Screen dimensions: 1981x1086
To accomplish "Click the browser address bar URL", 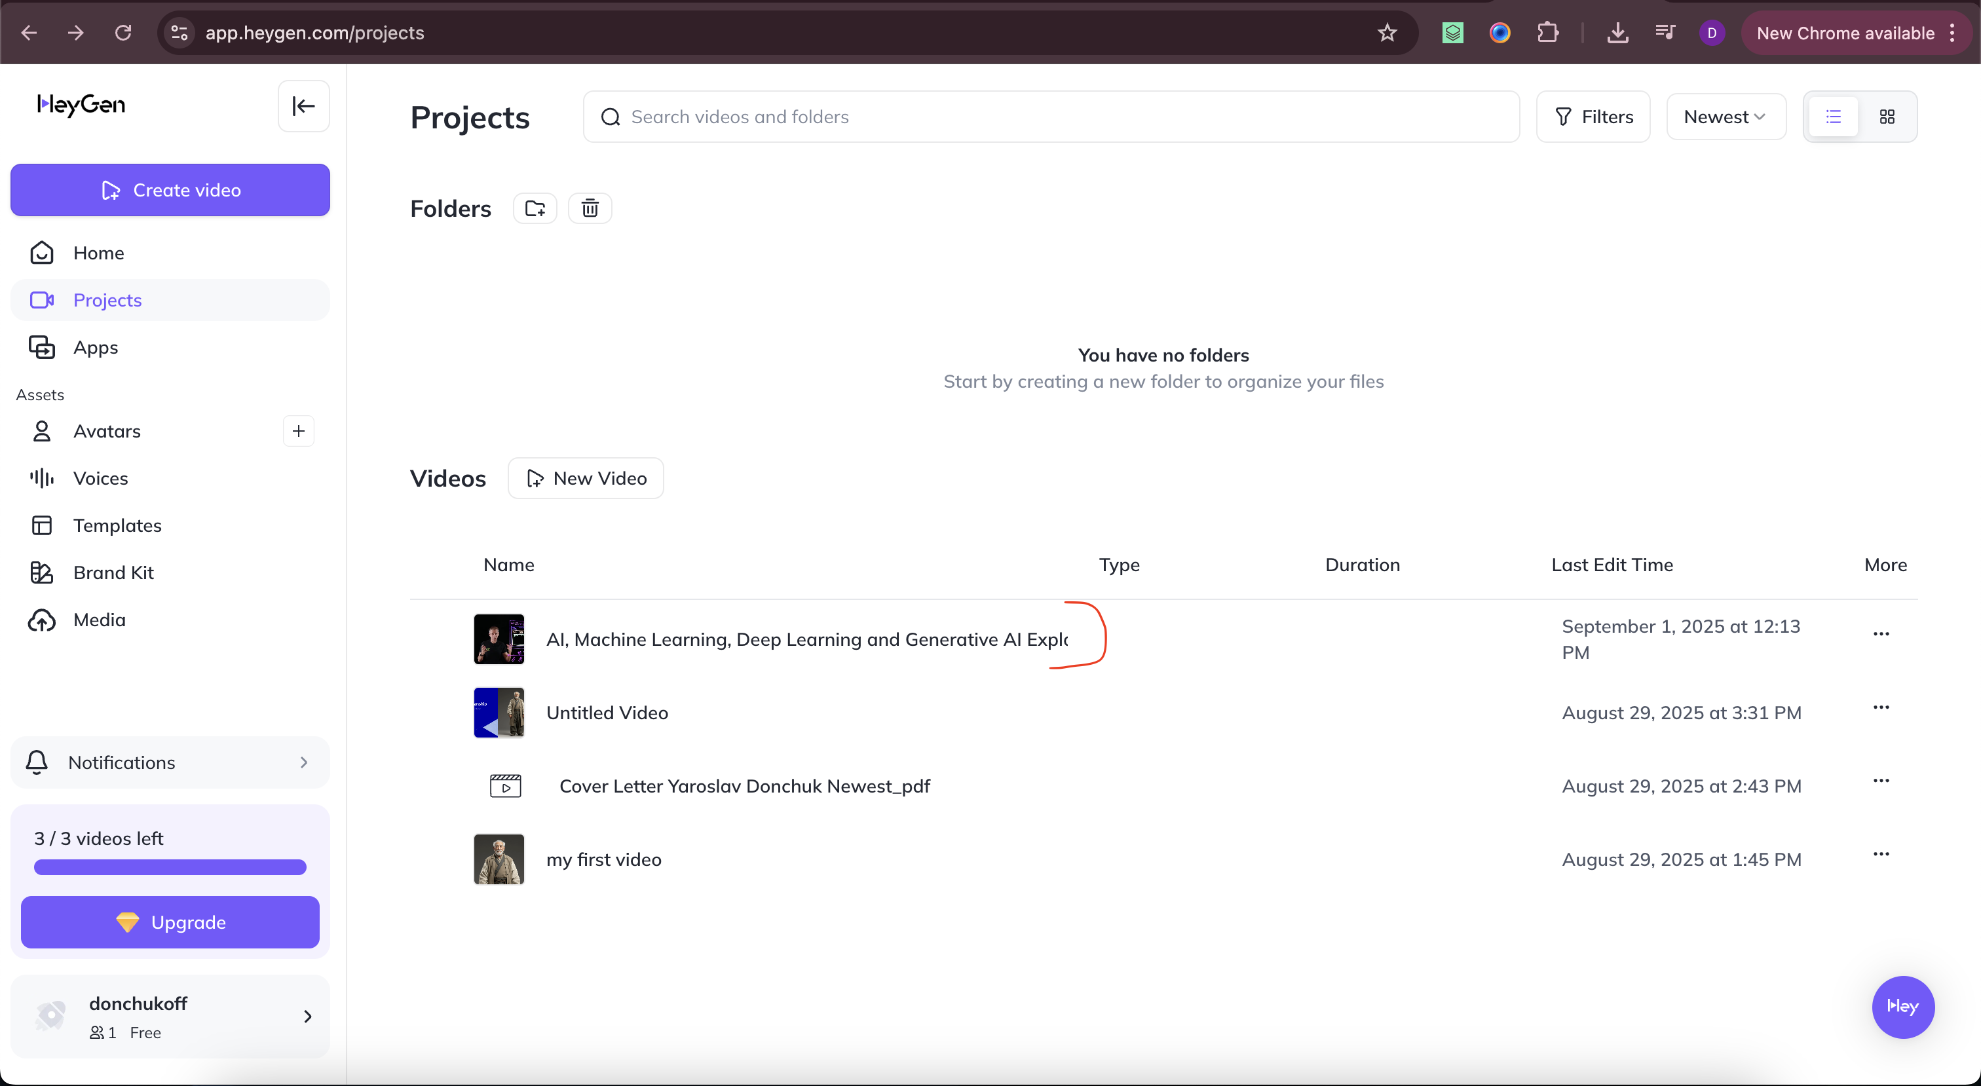I will (x=314, y=33).
